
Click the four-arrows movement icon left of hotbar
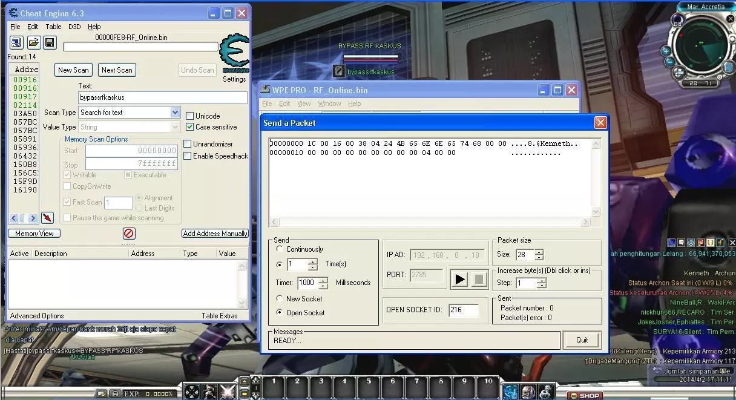click(192, 392)
